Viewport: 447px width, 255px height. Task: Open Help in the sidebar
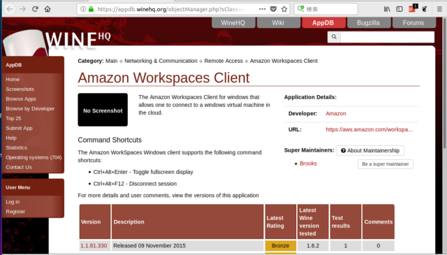point(11,138)
